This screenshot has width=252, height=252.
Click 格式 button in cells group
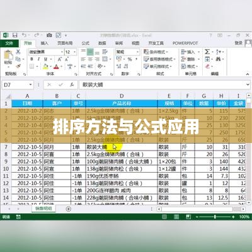click(190, 66)
